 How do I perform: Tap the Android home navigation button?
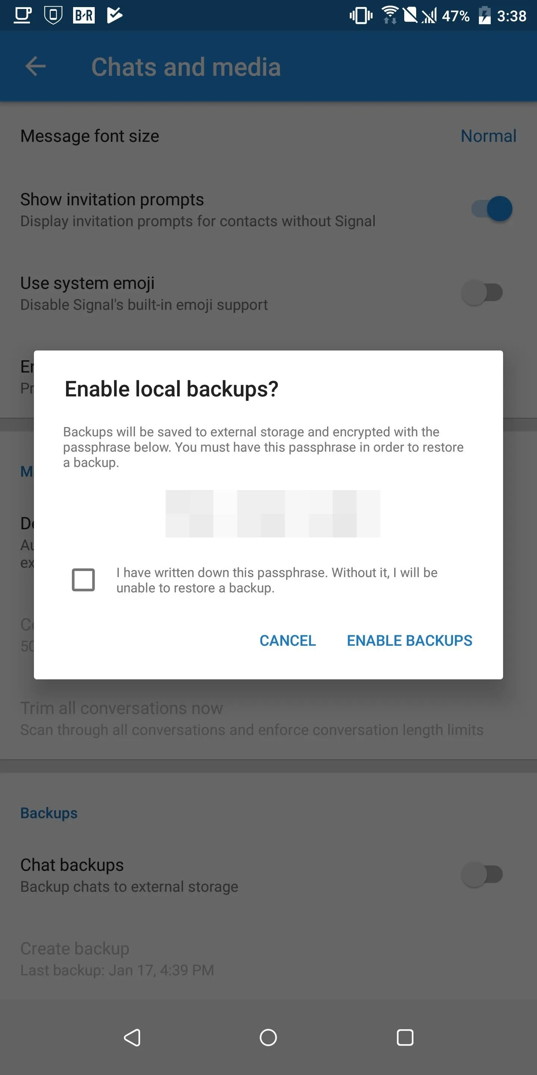tap(268, 1037)
